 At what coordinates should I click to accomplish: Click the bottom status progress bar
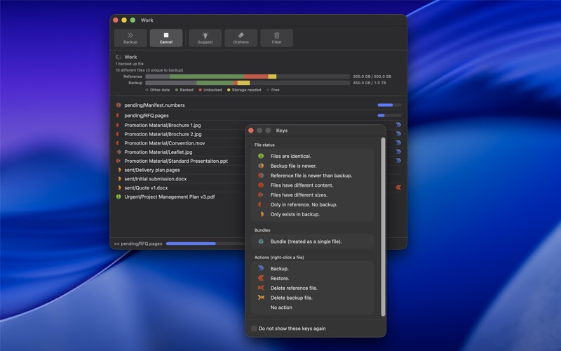tap(205, 244)
